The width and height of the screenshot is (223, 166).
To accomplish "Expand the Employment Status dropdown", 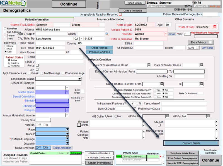I will tap(79, 79).
